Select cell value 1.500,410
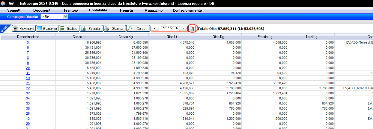 pyautogui.click(x=141, y=119)
